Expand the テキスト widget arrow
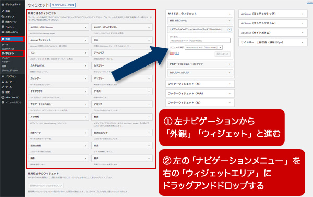Viewport: 313px width, 197px height. 149,91
